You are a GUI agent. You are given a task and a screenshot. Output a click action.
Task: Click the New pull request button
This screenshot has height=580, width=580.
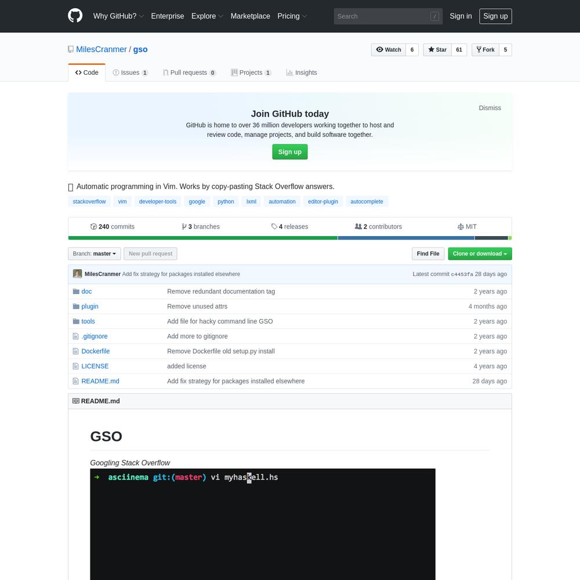point(150,254)
